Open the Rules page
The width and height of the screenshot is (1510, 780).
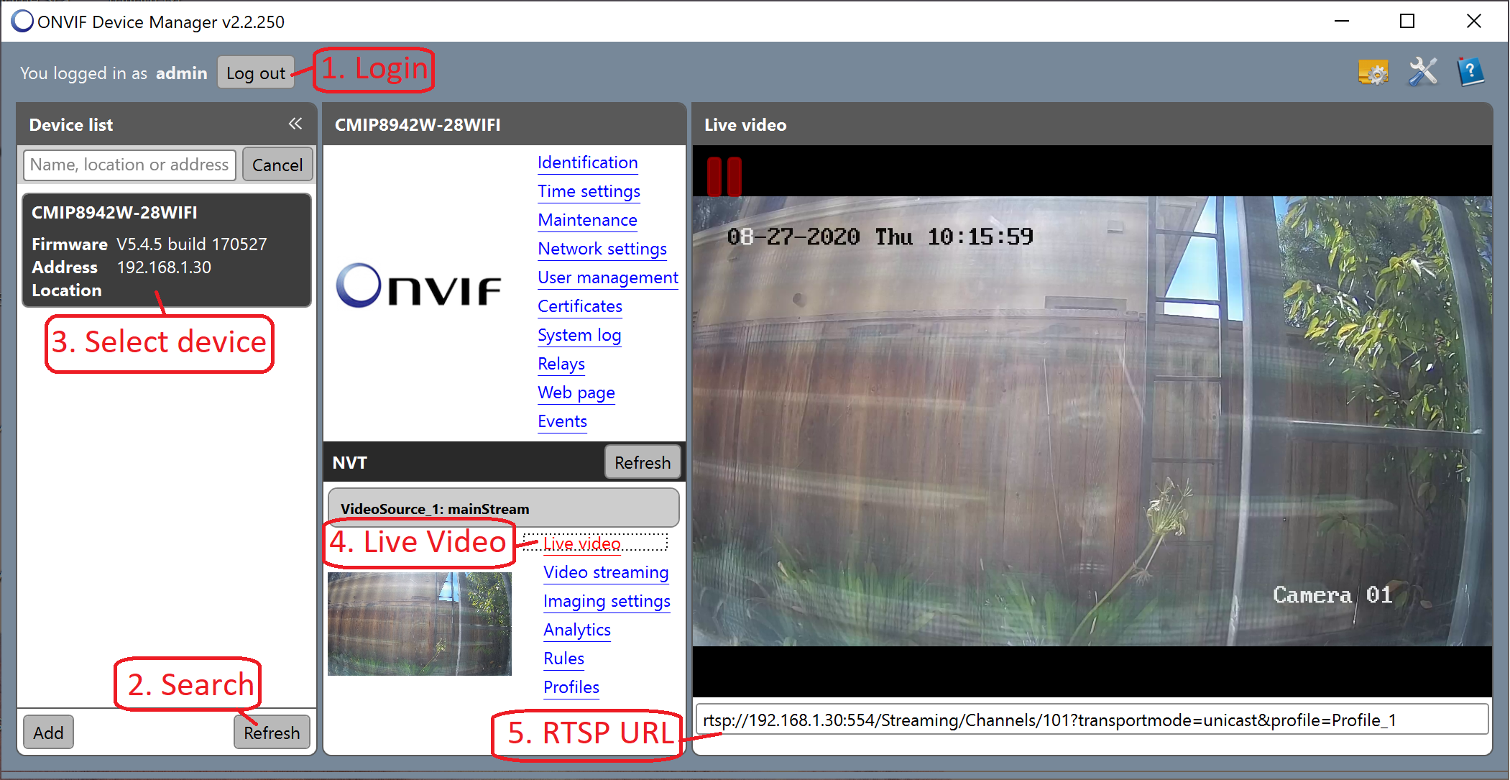click(563, 659)
